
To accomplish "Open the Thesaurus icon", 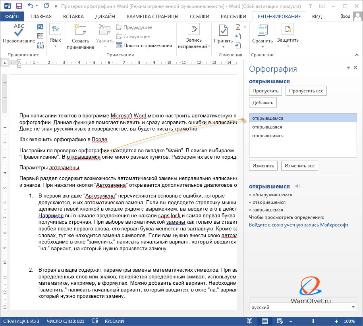I will [40, 36].
